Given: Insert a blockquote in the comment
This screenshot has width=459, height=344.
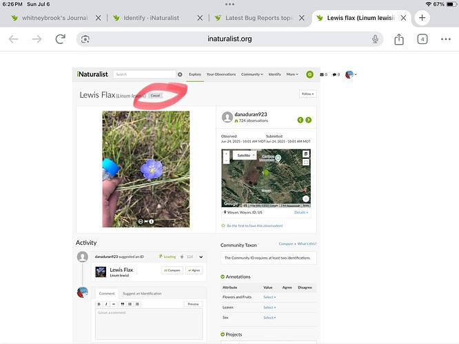Looking at the screenshot, I should click(123, 304).
